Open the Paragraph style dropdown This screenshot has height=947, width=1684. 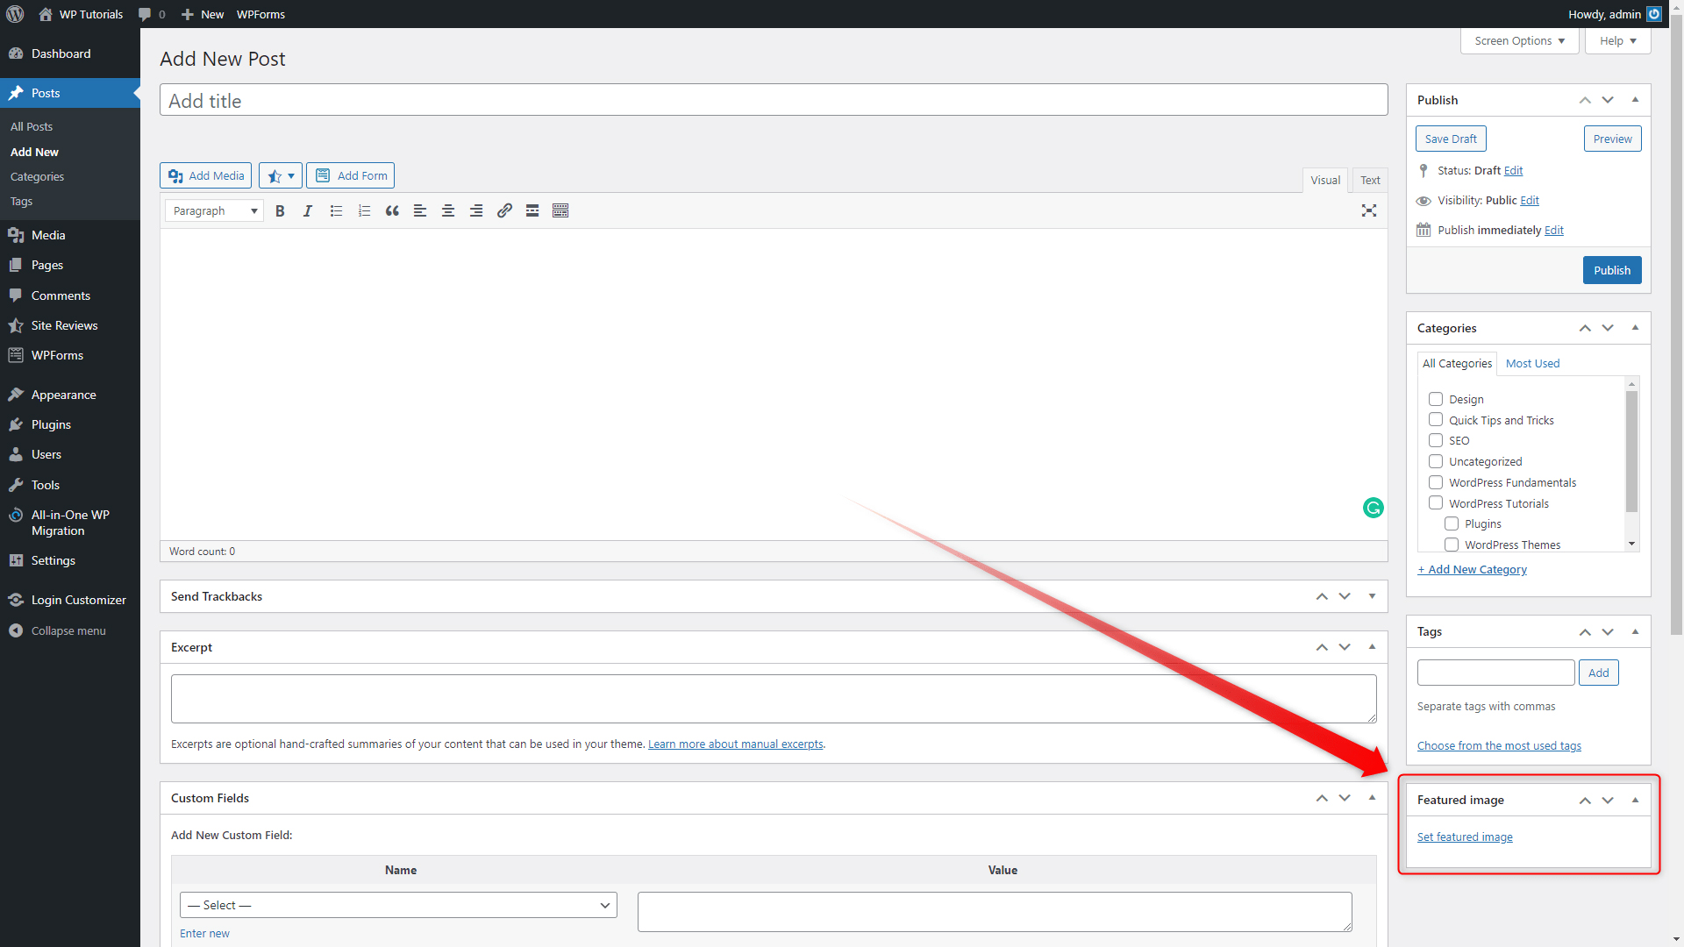tap(215, 210)
